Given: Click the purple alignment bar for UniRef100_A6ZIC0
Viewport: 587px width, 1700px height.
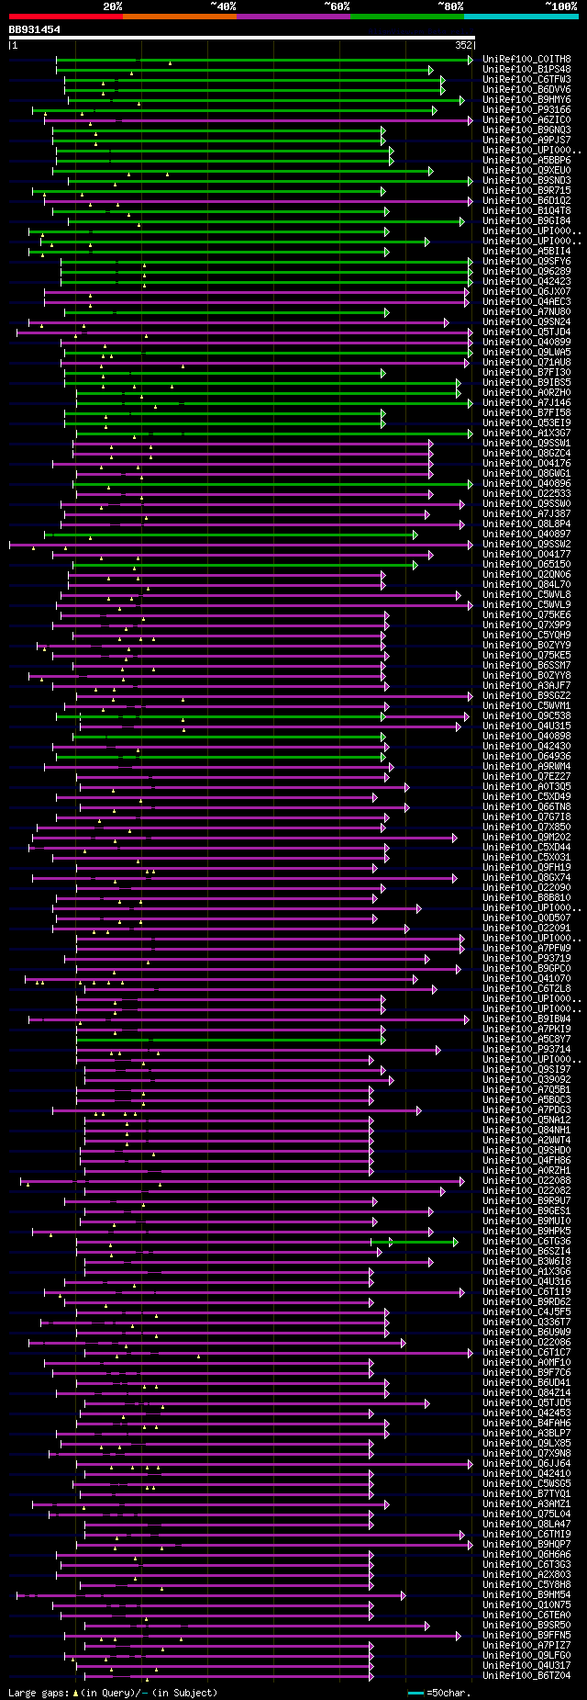Looking at the screenshot, I should [259, 120].
